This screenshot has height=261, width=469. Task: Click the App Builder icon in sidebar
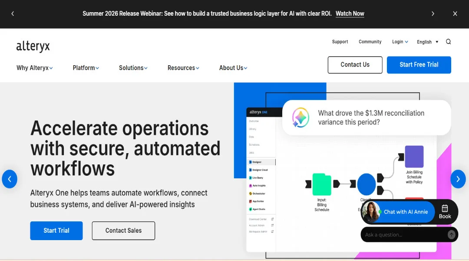[251, 201]
